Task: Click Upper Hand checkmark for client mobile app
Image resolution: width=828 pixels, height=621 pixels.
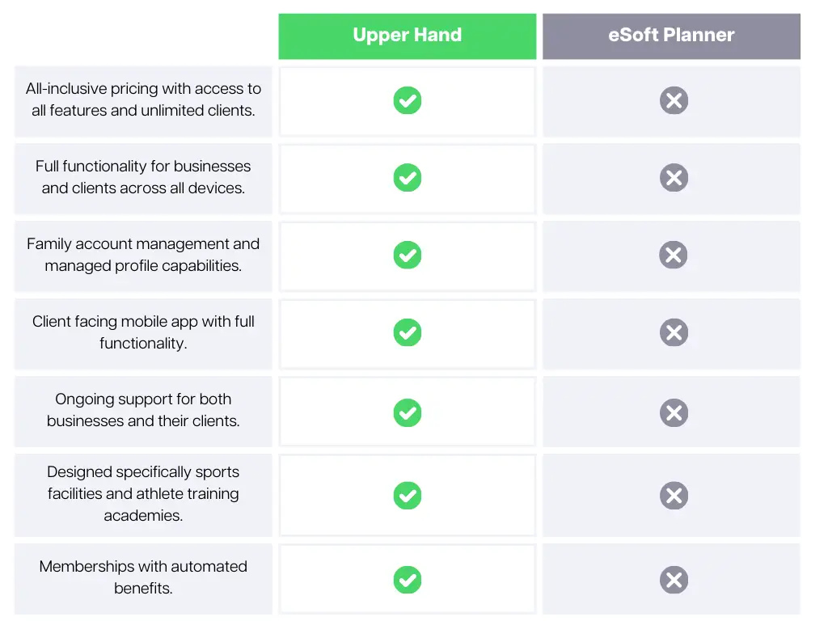Action: (x=408, y=332)
